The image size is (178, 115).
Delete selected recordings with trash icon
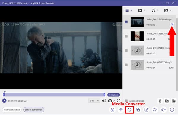(160, 101)
